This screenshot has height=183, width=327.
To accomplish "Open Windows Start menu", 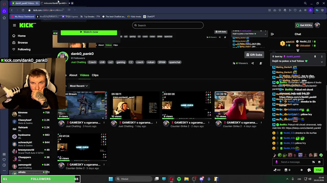I will pos(111,179).
